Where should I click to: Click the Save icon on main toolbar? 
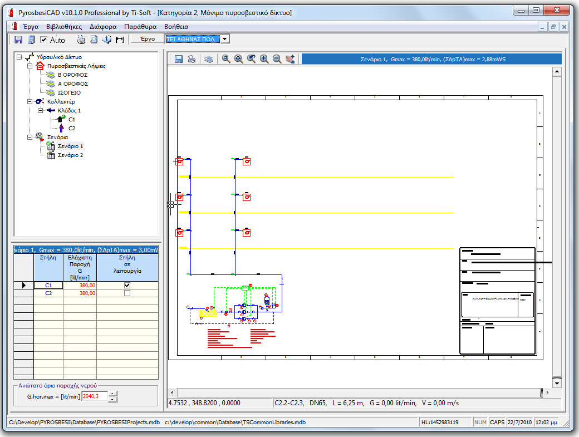(x=18, y=40)
